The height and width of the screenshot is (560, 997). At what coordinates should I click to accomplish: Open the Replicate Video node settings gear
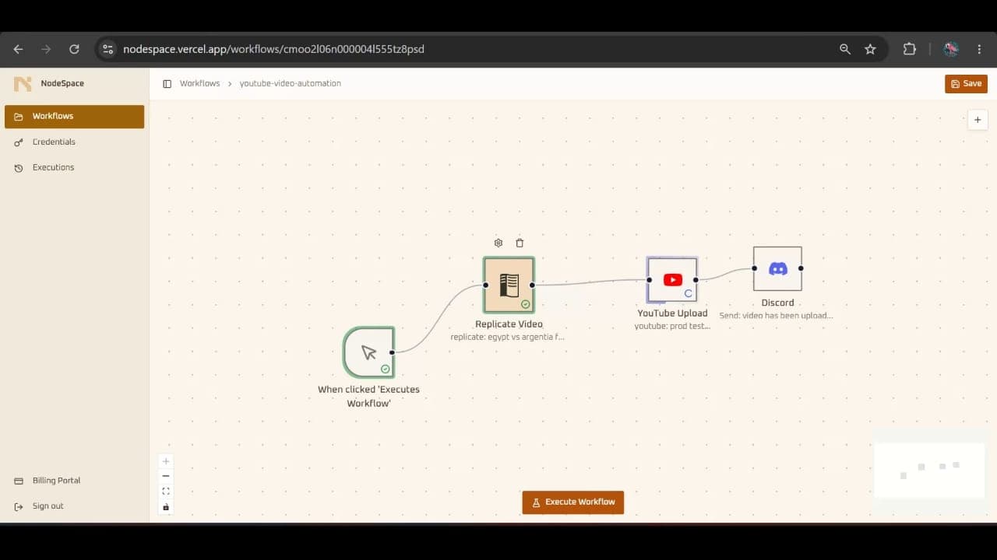[x=498, y=243]
